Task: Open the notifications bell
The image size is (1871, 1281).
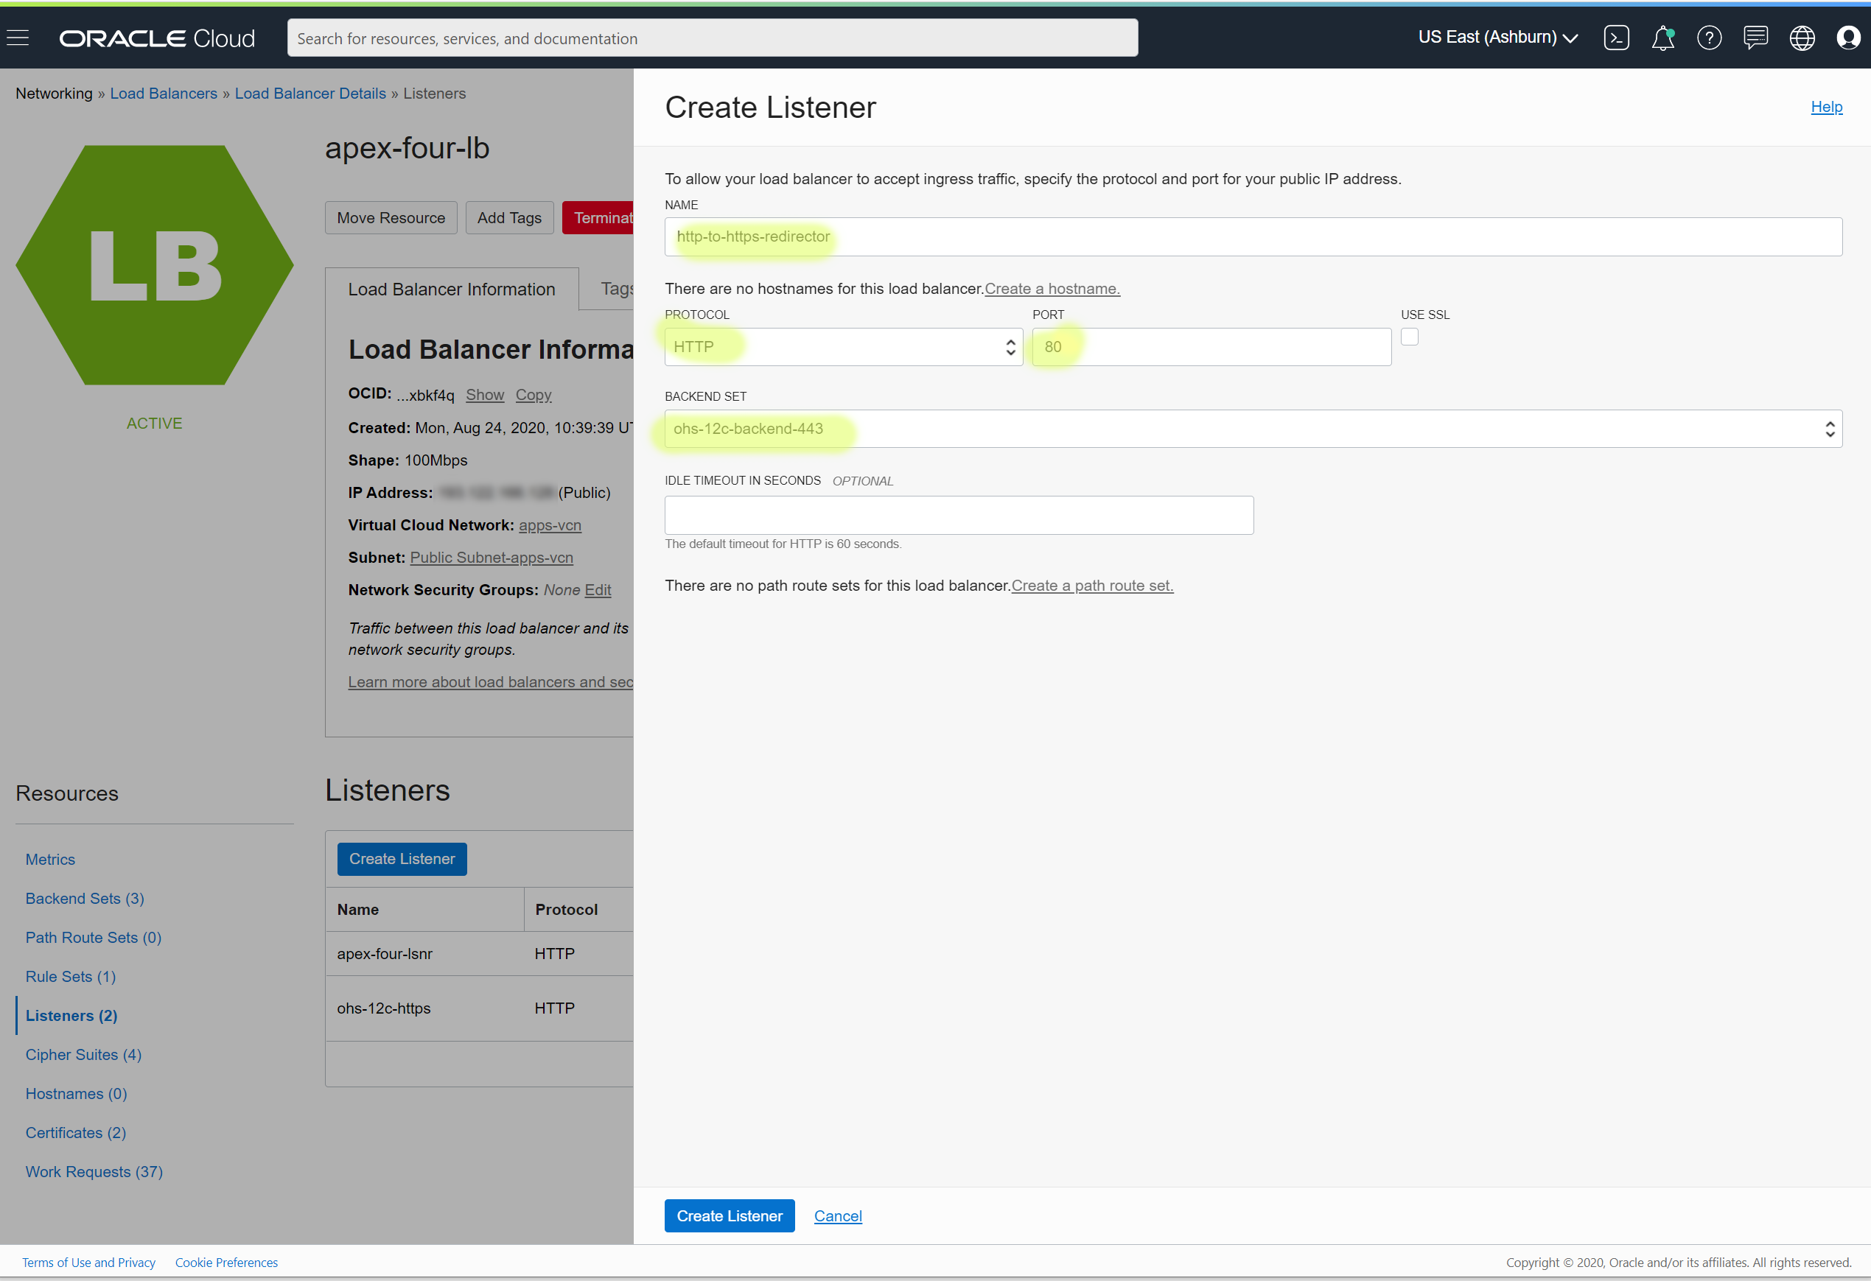Action: 1662,38
